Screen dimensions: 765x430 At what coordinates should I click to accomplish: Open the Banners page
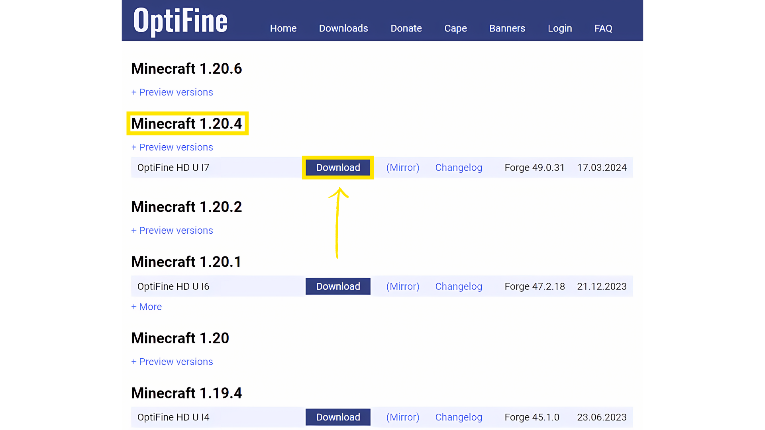click(507, 28)
